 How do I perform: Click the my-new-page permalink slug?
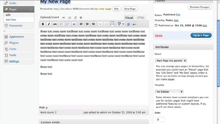click(102, 9)
